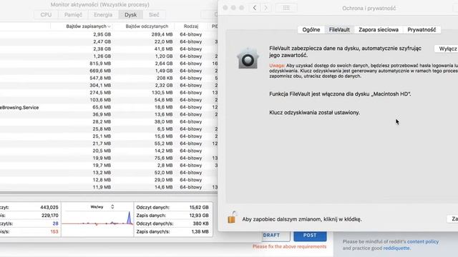Click the 443,025 reads count value

pos(49,208)
